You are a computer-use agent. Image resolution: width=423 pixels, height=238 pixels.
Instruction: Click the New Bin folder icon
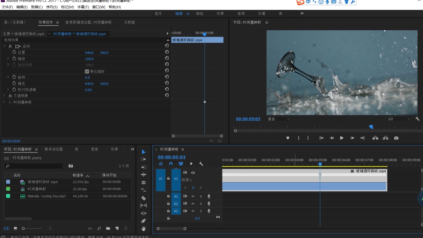click(x=108, y=228)
